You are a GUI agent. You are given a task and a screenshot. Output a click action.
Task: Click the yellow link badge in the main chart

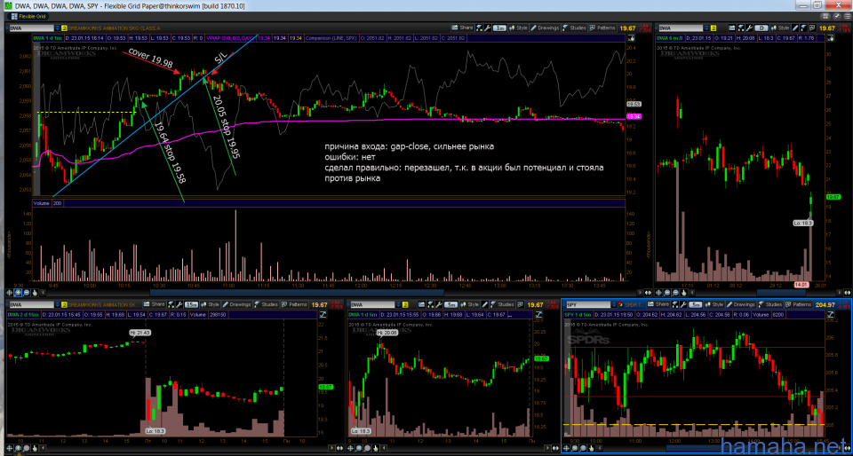[x=64, y=28]
